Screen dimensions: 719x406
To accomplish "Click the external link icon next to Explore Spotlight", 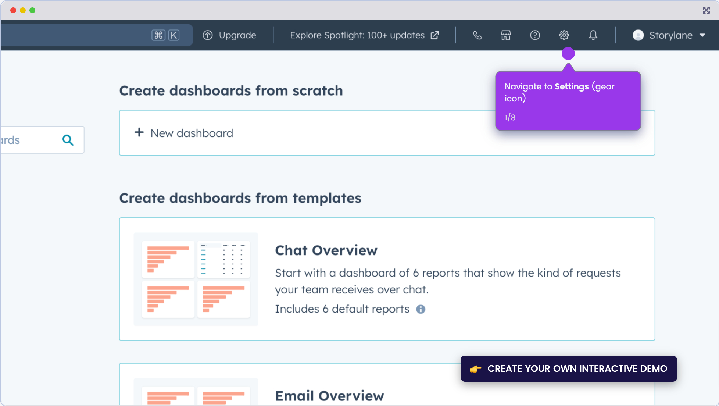I will click(x=434, y=35).
